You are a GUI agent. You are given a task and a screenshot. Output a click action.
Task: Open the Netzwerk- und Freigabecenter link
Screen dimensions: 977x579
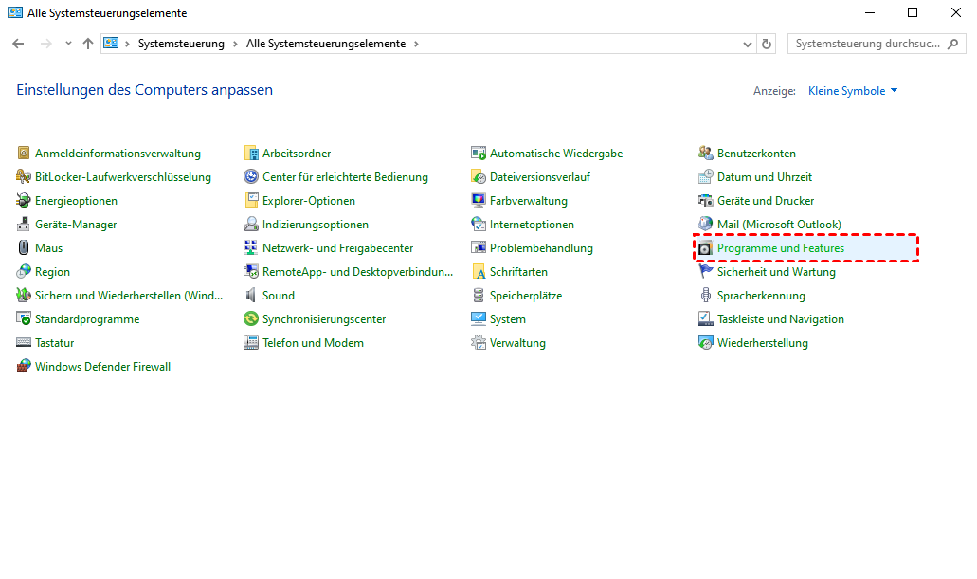pyautogui.click(x=337, y=248)
